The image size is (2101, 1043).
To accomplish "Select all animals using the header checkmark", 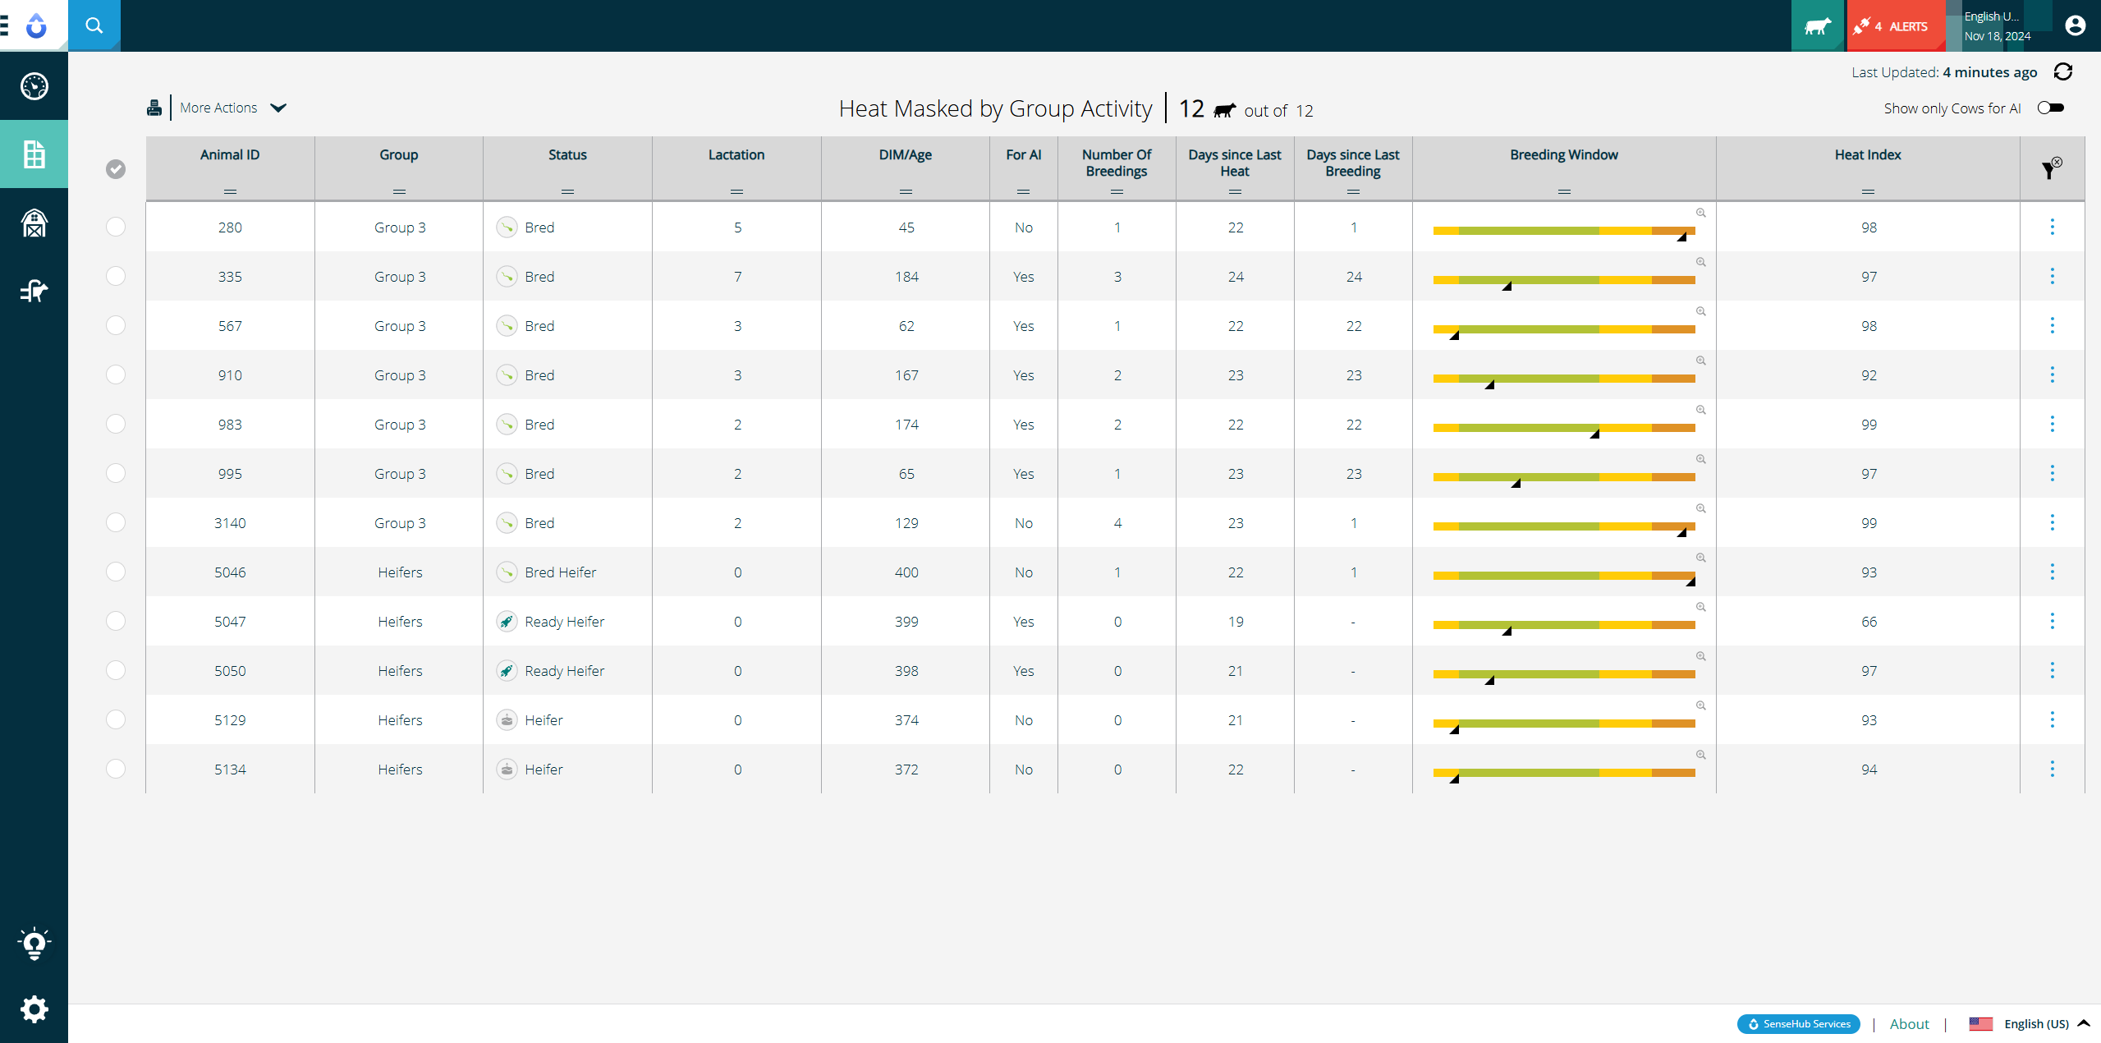I will [115, 168].
